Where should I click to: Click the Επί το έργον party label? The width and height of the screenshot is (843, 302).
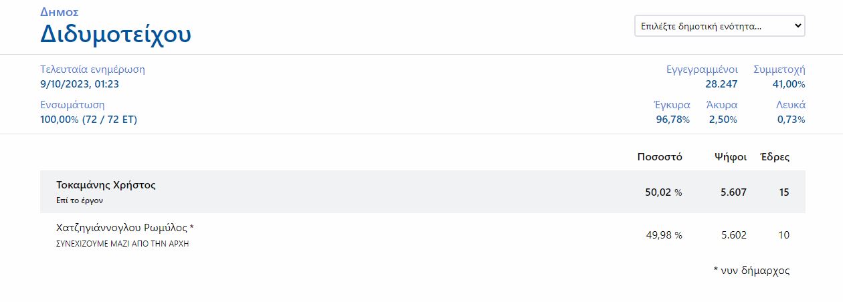(80, 200)
